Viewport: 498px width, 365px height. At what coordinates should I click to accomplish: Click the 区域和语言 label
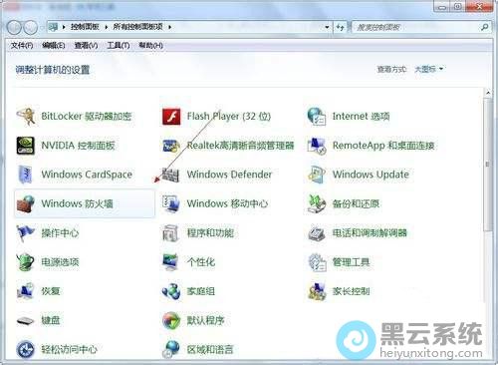(210, 349)
